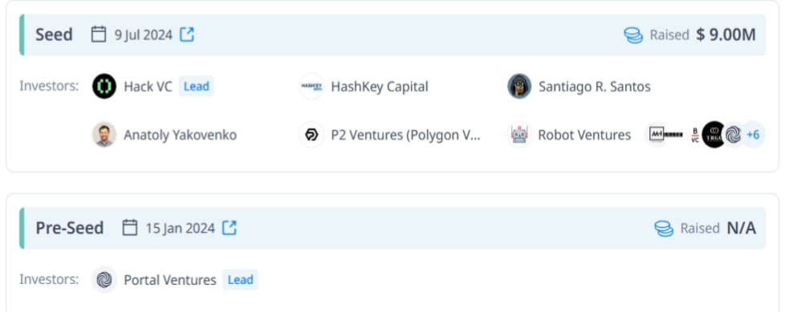Click the Robot Ventures robot icon

click(519, 135)
